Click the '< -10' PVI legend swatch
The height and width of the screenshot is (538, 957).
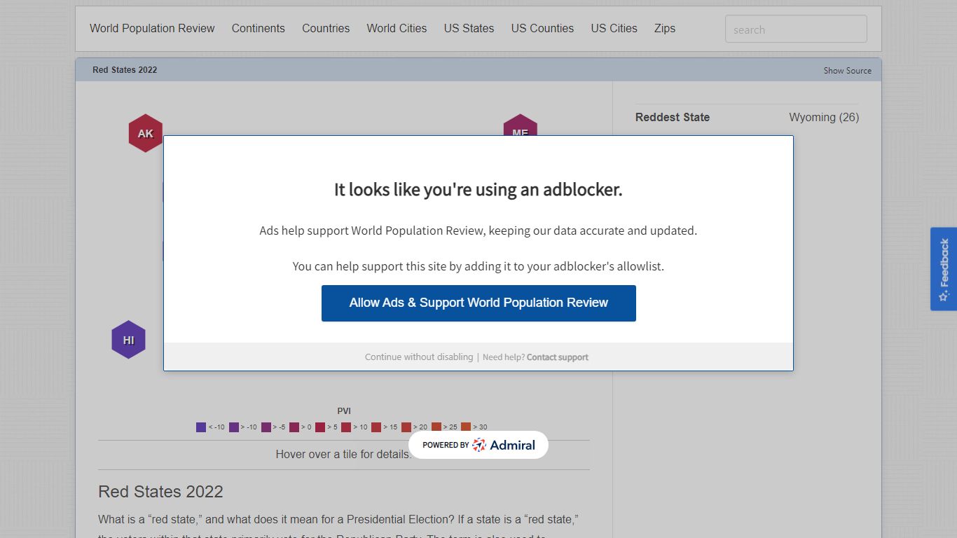pos(201,427)
